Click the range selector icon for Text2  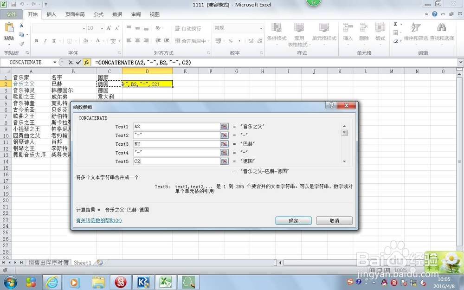pos(224,135)
